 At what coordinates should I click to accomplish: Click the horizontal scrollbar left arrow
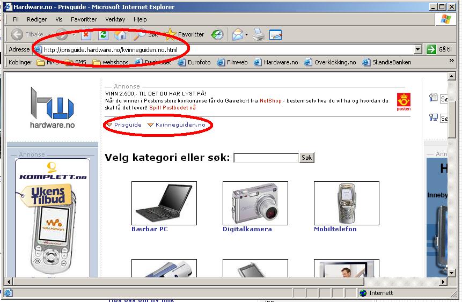pos(9,282)
